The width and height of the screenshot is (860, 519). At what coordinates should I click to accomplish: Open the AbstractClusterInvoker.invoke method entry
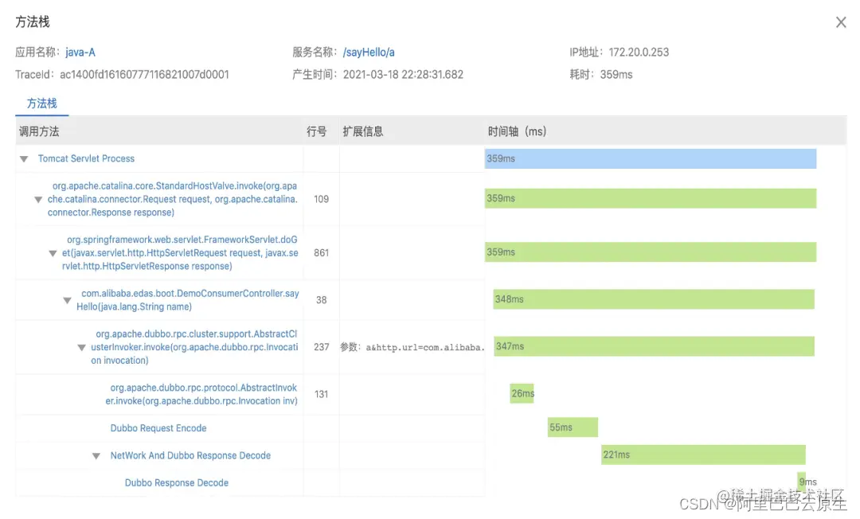point(195,348)
